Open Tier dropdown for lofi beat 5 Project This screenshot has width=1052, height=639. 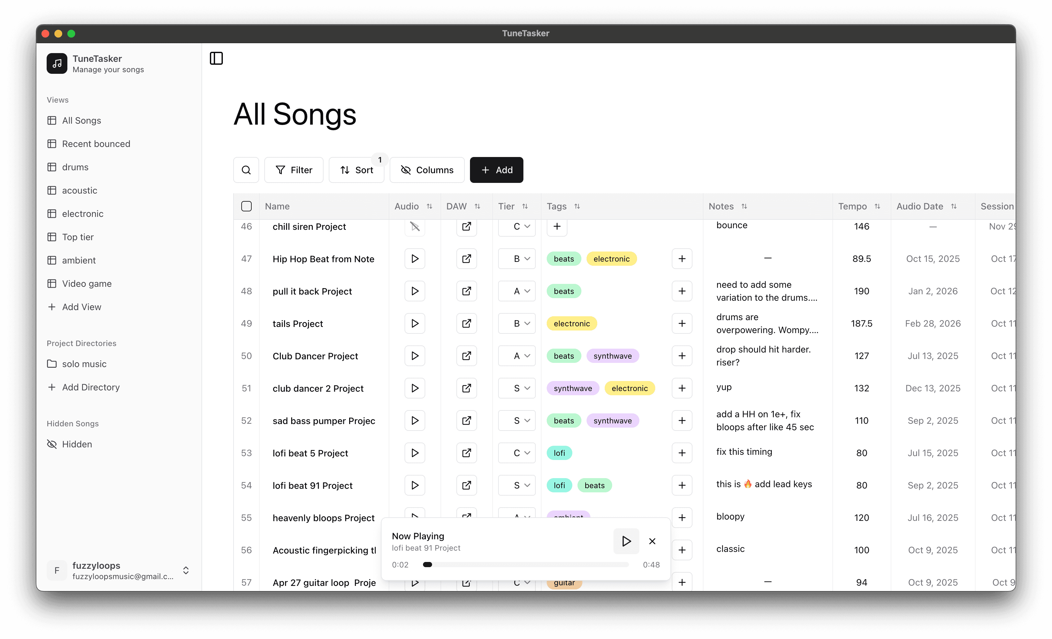coord(517,453)
